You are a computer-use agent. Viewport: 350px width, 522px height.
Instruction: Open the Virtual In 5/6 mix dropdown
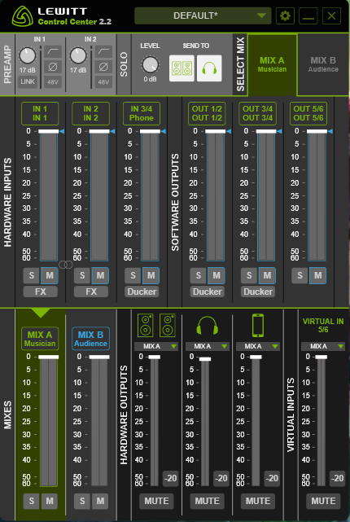point(322,346)
